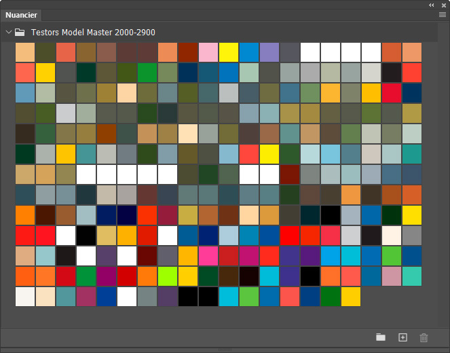Click the folder icon beside Testors Model Master
Image resolution: width=450 pixels, height=353 pixels.
point(20,32)
